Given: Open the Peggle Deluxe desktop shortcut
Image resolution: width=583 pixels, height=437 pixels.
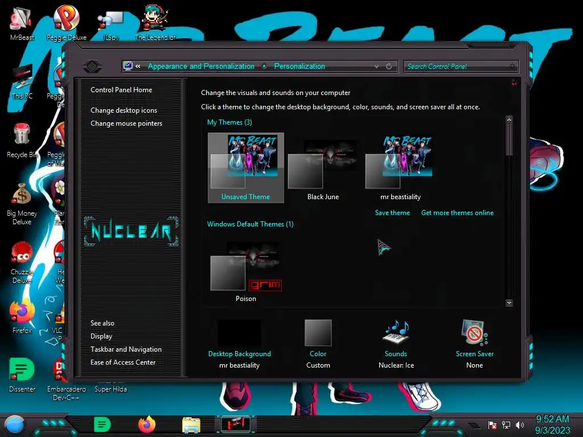Looking at the screenshot, I should 66,23.
